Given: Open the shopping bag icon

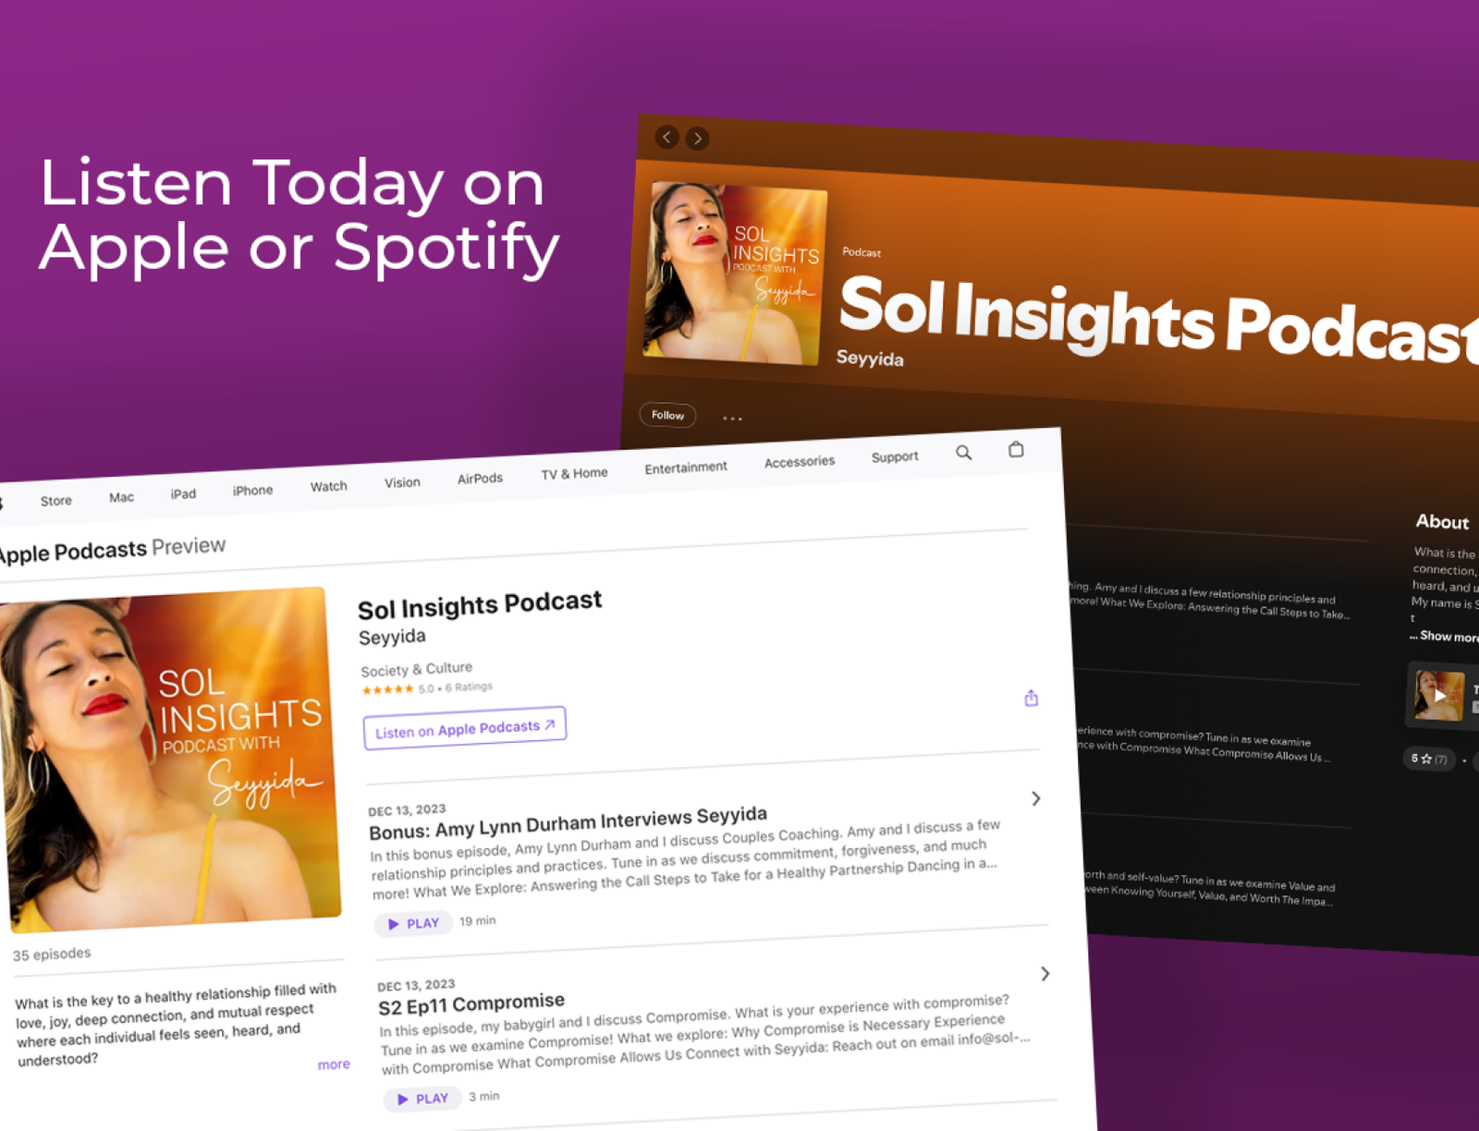Looking at the screenshot, I should [x=1016, y=449].
